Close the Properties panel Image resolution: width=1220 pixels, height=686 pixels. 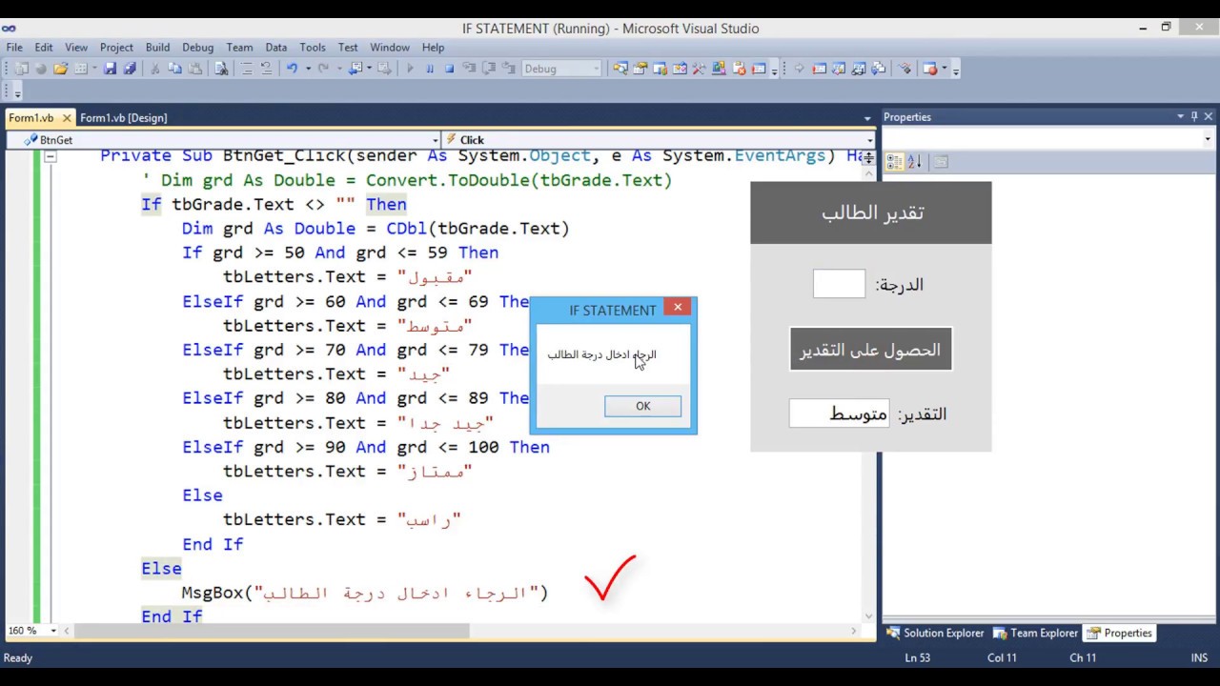1209,116
